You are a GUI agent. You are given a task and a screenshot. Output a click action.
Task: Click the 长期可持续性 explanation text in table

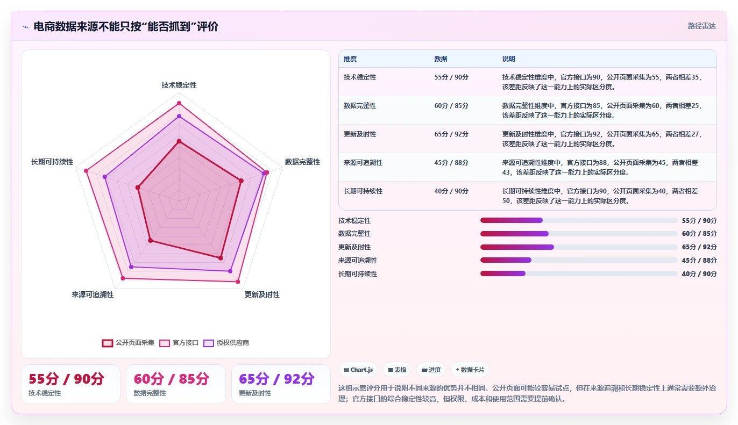[x=600, y=196]
